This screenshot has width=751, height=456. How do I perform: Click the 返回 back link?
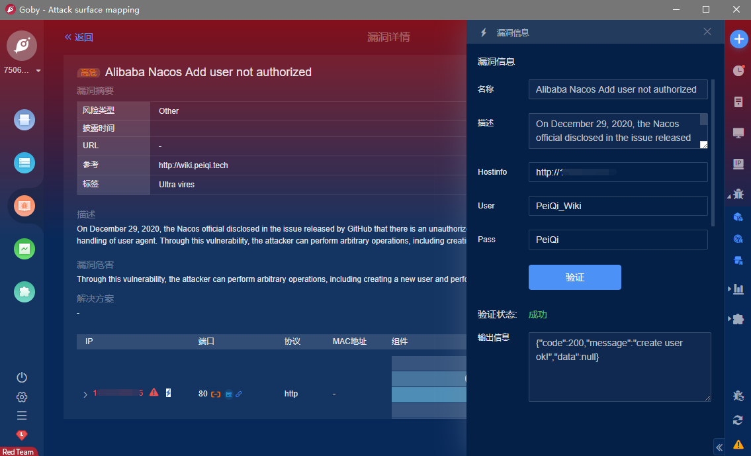coord(79,37)
